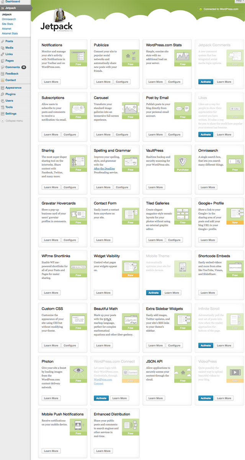The width and height of the screenshot is (245, 460).
Task: Click the VaultPress shield icon
Action: click(183, 161)
